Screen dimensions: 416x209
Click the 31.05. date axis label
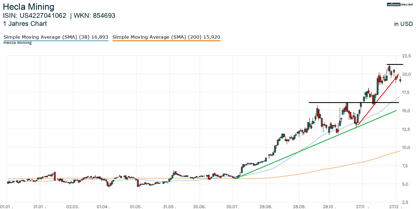(x=169, y=207)
